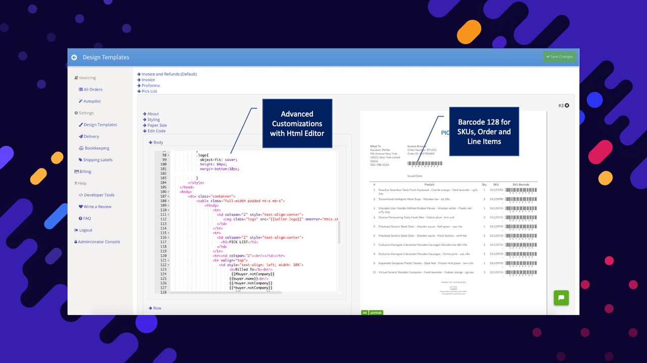Open the green chat widget button
Screen dimensions: 647x363
(x=561, y=297)
